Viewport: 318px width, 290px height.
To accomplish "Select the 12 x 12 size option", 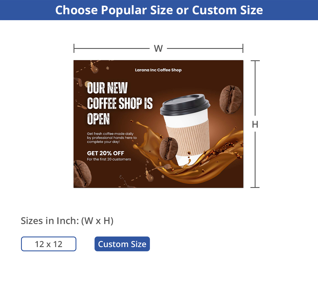I will 49,244.
